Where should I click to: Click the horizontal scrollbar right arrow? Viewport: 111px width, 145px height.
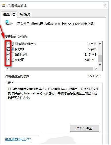[x=96, y=69]
